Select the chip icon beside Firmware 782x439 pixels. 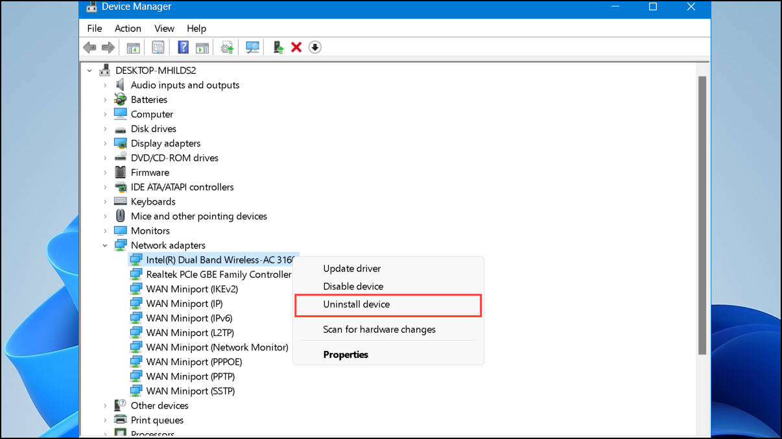click(x=121, y=172)
